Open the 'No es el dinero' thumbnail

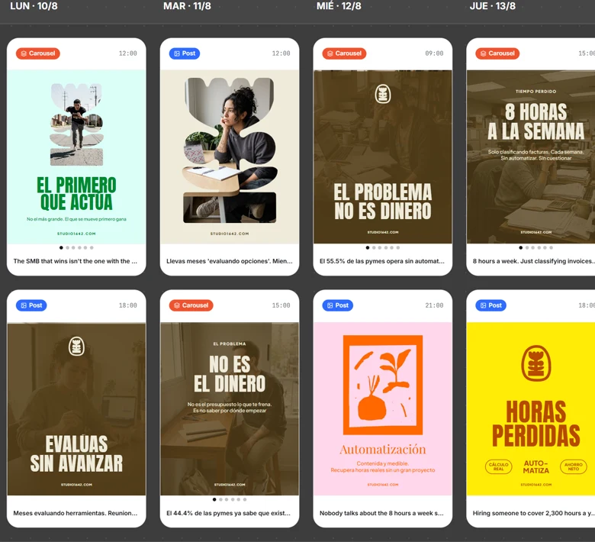point(230,408)
